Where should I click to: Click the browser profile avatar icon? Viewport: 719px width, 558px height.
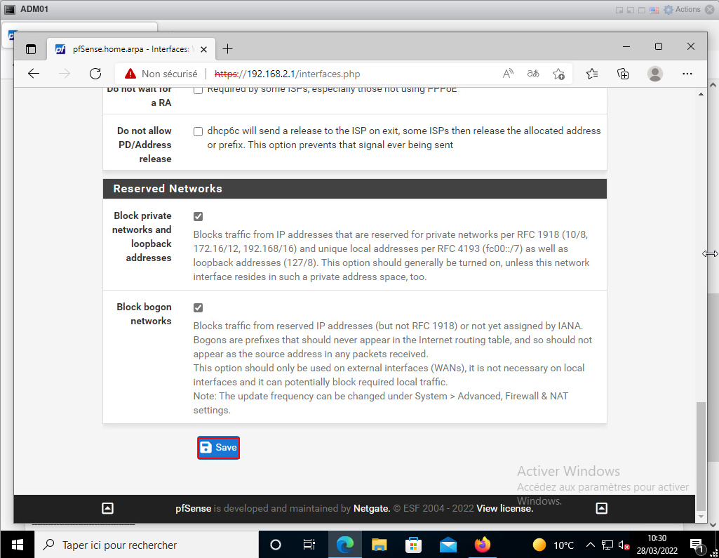655,74
